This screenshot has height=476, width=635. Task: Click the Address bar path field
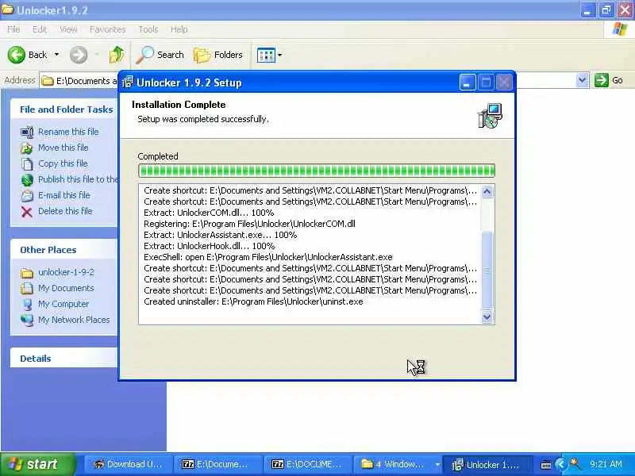[x=79, y=81]
